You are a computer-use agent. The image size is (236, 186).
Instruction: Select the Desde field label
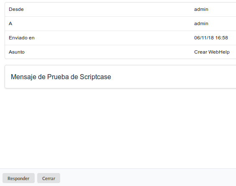[16, 9]
